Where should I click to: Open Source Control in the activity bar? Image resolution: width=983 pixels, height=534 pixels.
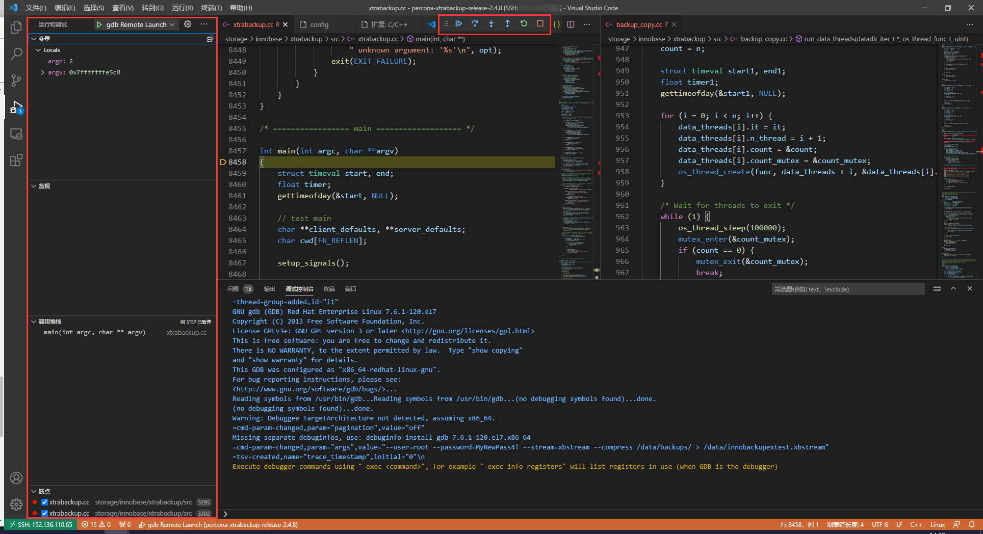[x=16, y=81]
